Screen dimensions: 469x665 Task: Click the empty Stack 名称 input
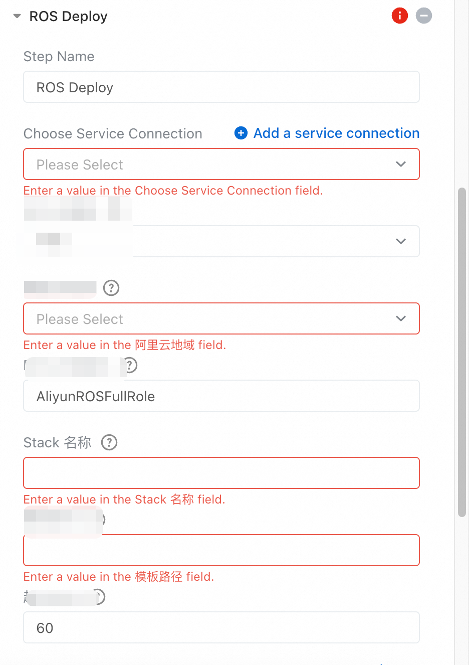pos(221,472)
